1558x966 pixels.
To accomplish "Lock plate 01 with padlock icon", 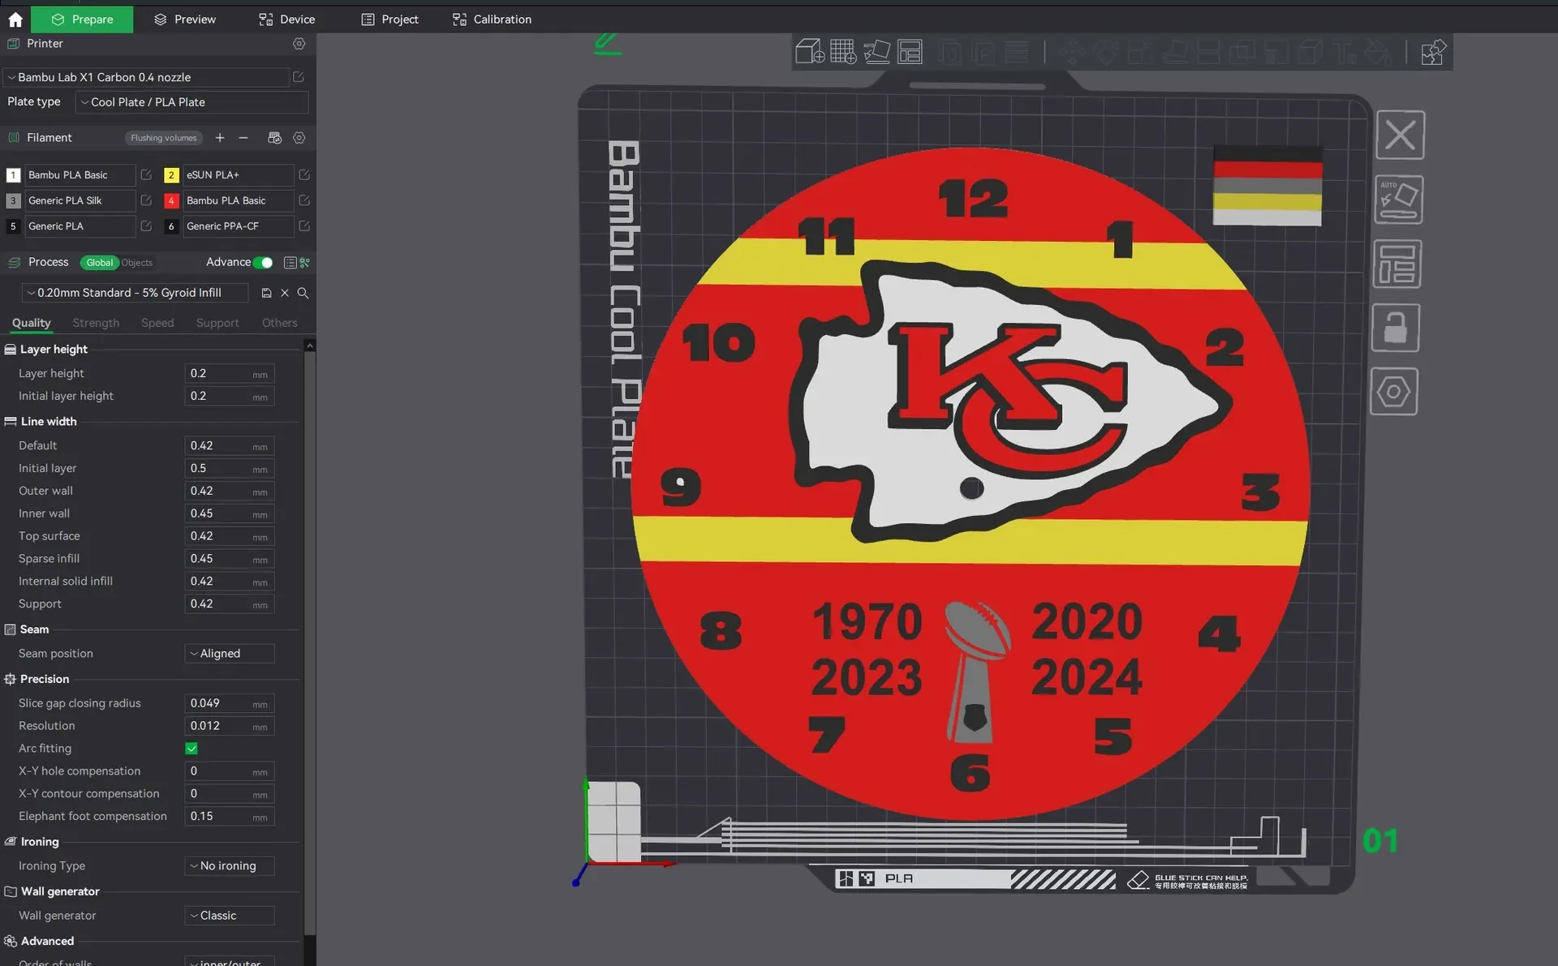I will (1396, 328).
